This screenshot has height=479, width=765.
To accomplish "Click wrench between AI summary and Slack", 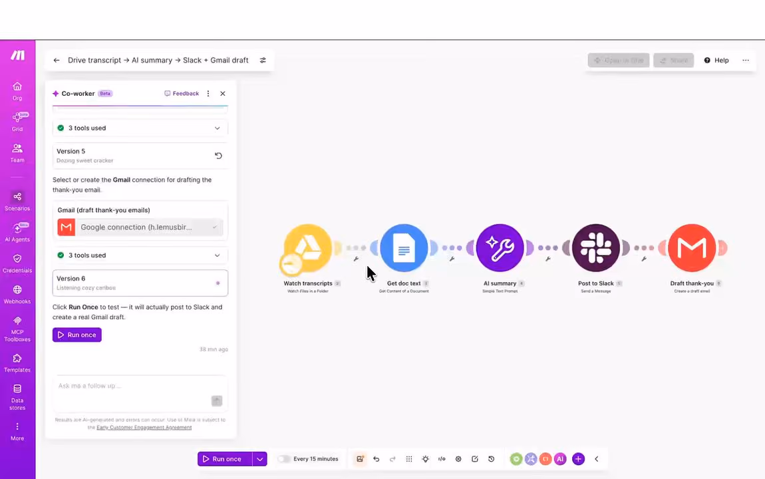I will [x=548, y=259].
